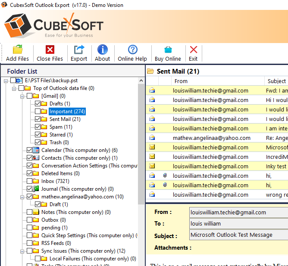The width and height of the screenshot is (288, 266).
Task: Click envelope icon of Inky test row
Action: (152, 166)
